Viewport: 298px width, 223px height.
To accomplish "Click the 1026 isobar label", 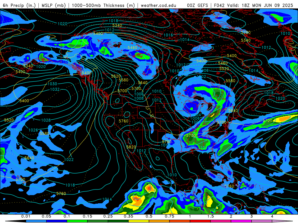I will click(33, 130).
